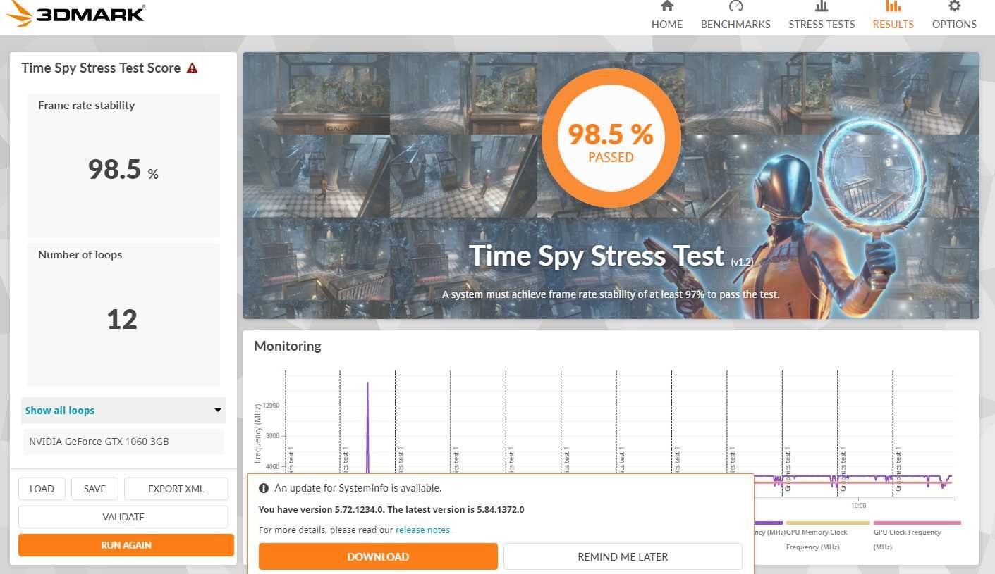Open the Options tab

tap(954, 15)
